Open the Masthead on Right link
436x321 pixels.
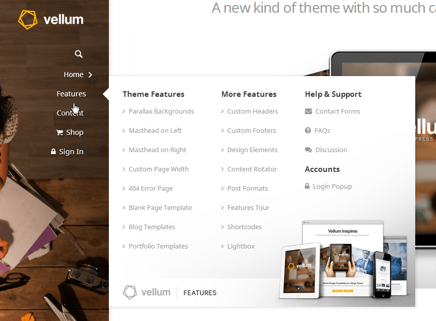coord(157,150)
